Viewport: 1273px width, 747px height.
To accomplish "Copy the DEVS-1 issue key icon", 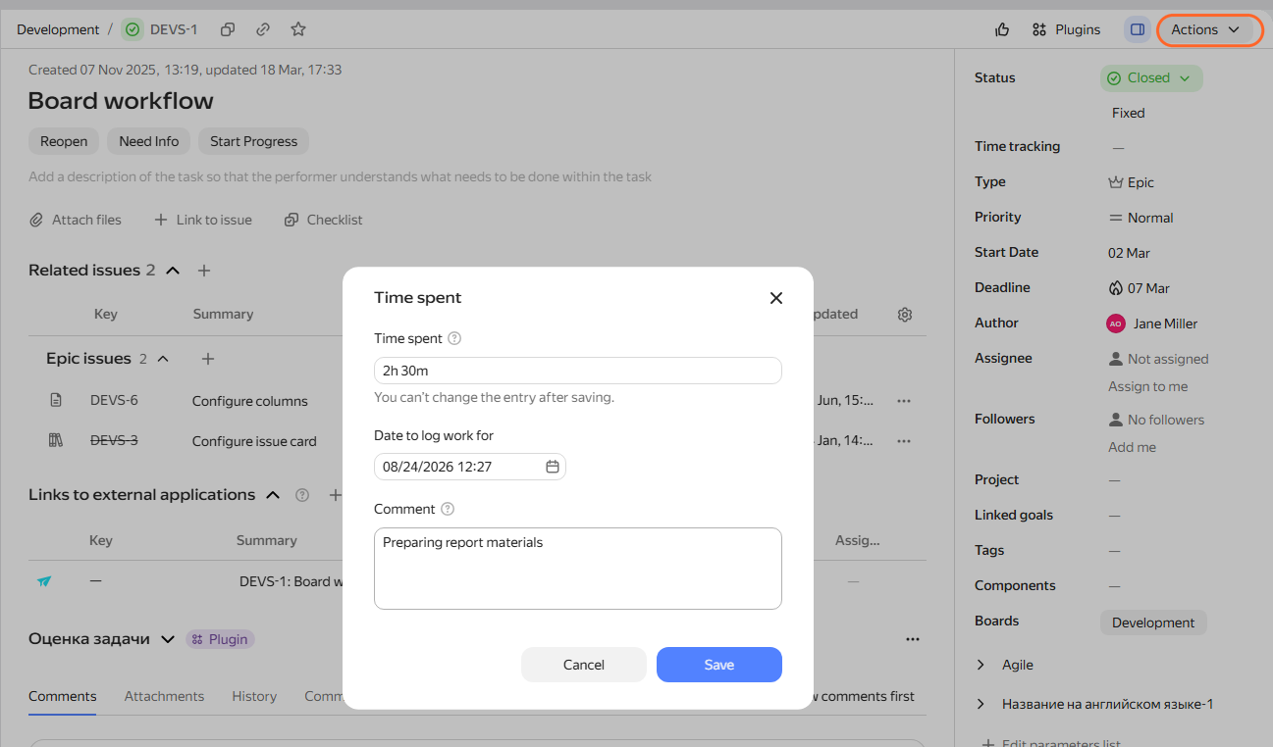I will [228, 29].
